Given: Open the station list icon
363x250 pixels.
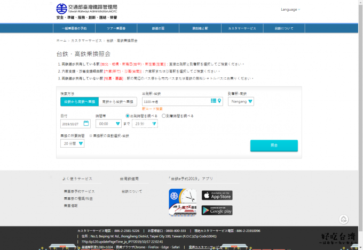Looking at the screenshot, I should [214, 101].
